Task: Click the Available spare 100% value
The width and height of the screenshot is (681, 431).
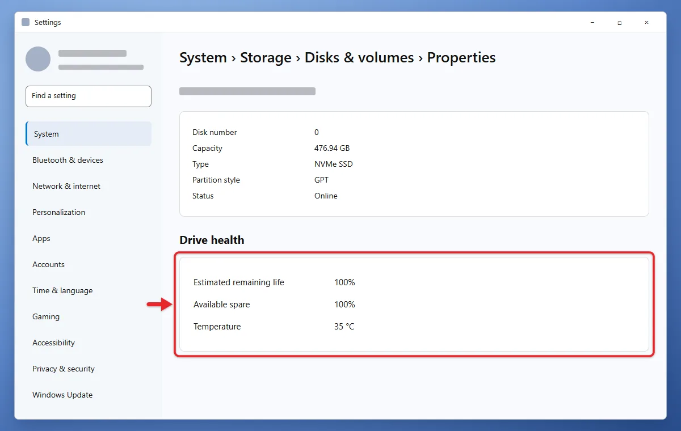Action: point(344,305)
